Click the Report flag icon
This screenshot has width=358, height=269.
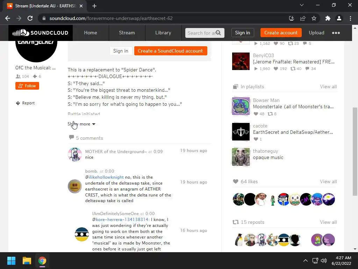[18, 103]
